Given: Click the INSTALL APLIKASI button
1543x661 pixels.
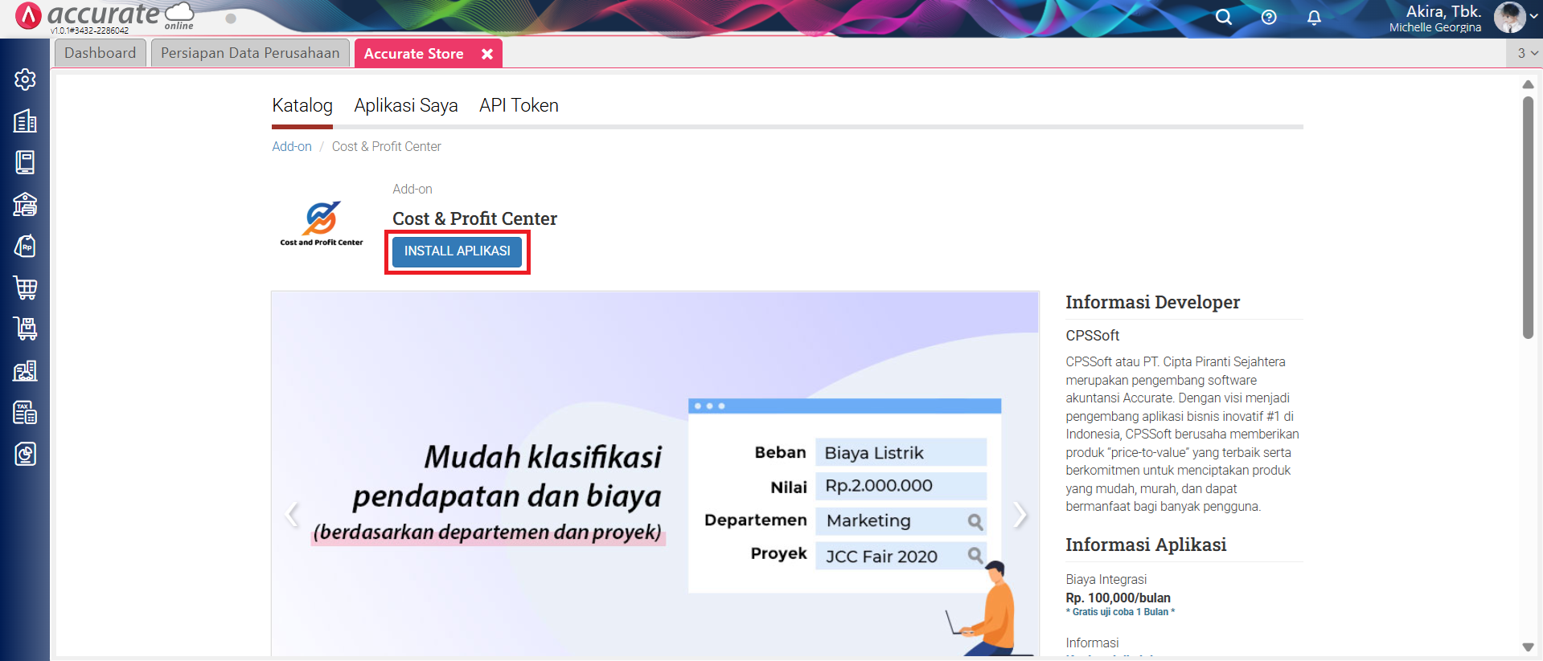Looking at the screenshot, I should click(457, 251).
